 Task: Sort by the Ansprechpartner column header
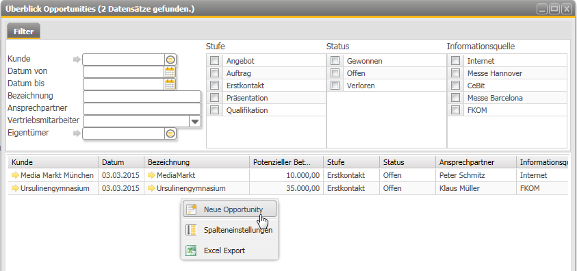pos(476,162)
